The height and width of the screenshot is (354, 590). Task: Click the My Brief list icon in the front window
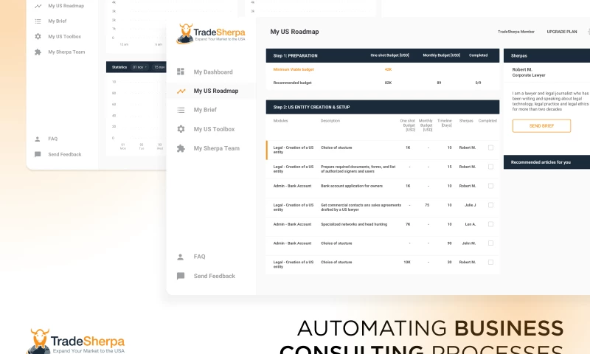coord(181,110)
